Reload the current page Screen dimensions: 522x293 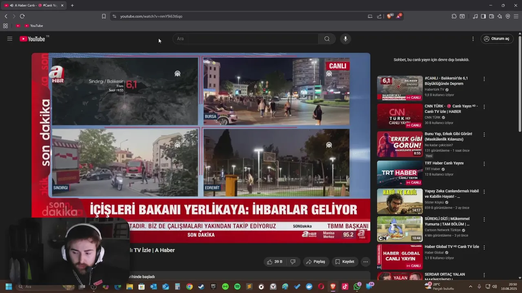[x=22, y=16]
